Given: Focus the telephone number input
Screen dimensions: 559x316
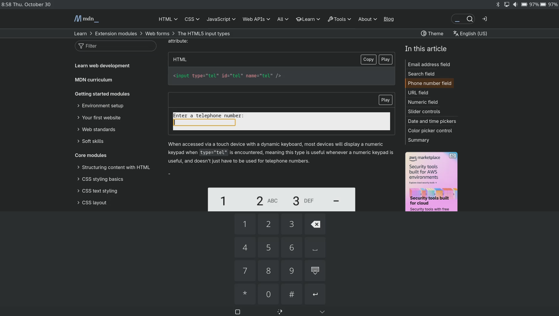Looking at the screenshot, I should [204, 122].
